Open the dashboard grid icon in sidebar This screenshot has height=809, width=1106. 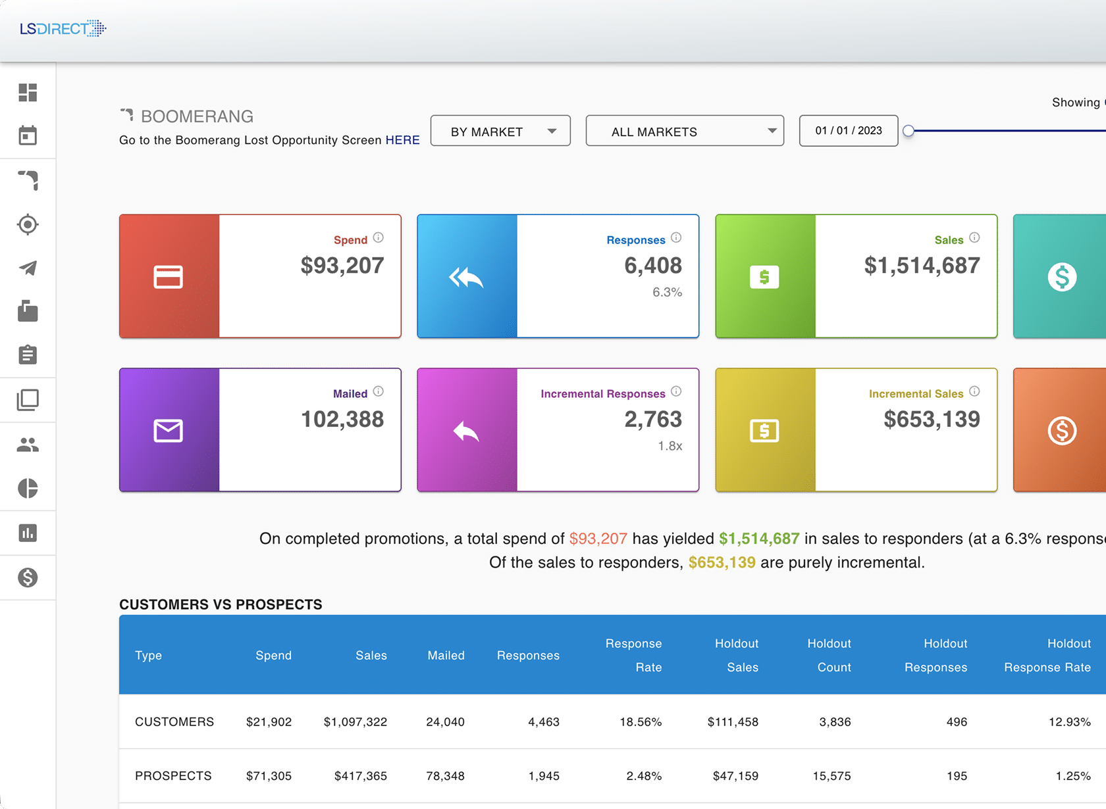click(28, 93)
